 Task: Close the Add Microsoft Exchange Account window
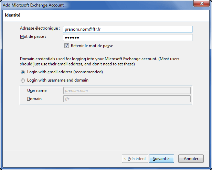point(201,3)
